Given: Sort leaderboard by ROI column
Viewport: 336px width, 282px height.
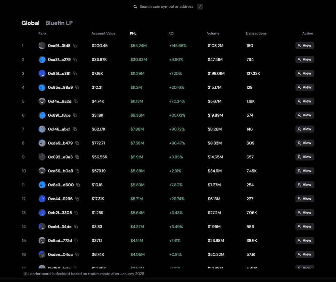Looking at the screenshot, I should [x=171, y=33].
